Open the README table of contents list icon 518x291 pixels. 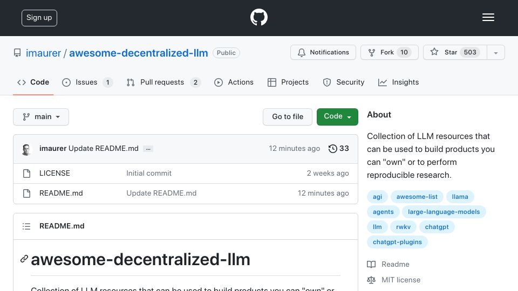26,226
